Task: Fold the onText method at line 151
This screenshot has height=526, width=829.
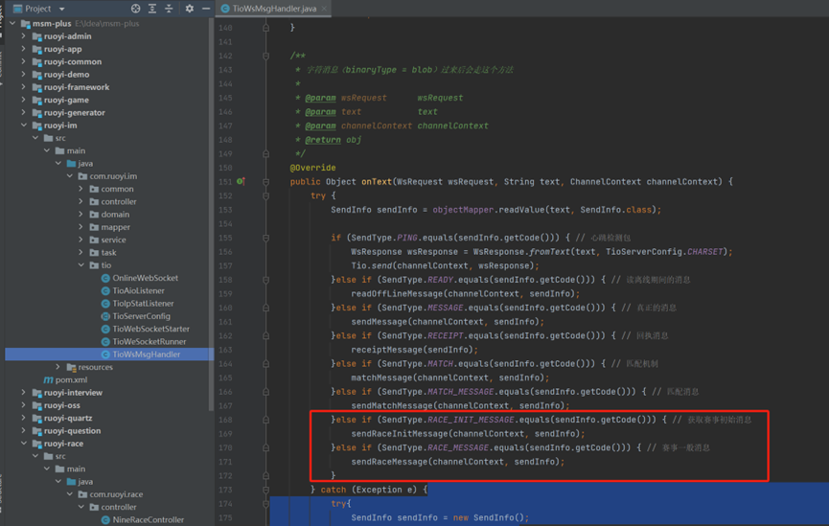Action: coord(266,181)
